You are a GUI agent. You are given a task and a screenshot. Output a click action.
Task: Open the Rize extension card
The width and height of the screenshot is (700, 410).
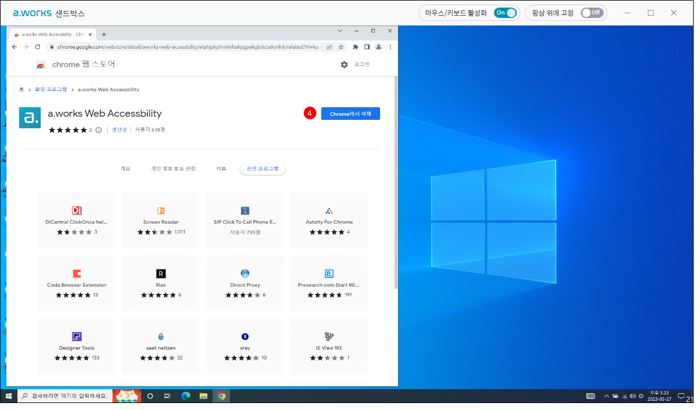tap(161, 284)
